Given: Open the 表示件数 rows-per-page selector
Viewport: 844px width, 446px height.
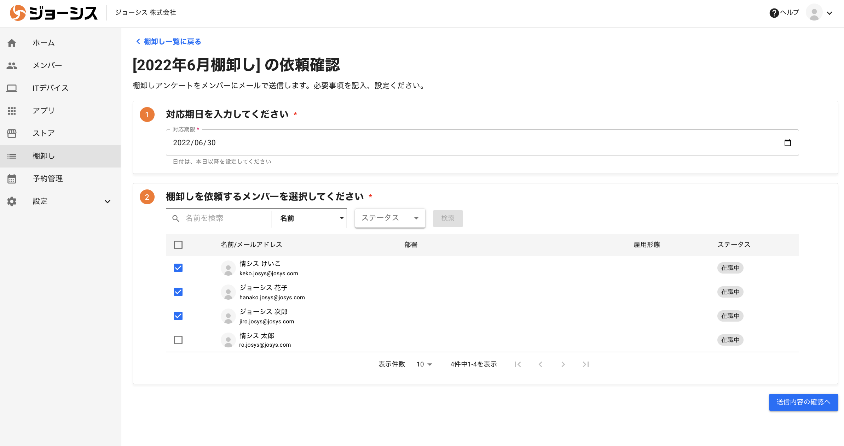Looking at the screenshot, I should 424,364.
